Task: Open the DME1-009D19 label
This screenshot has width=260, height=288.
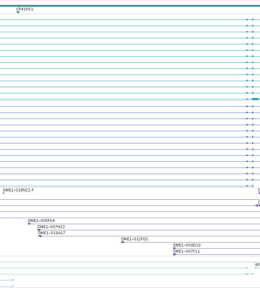Action: pos(187,245)
